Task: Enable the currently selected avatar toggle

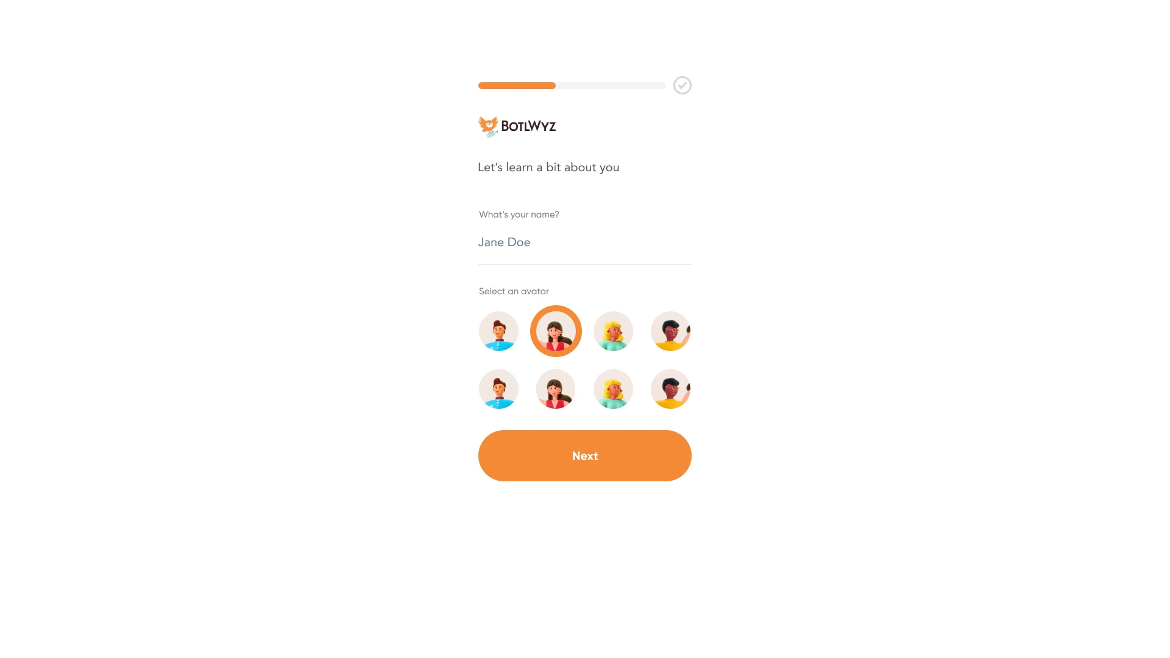Action: (556, 330)
